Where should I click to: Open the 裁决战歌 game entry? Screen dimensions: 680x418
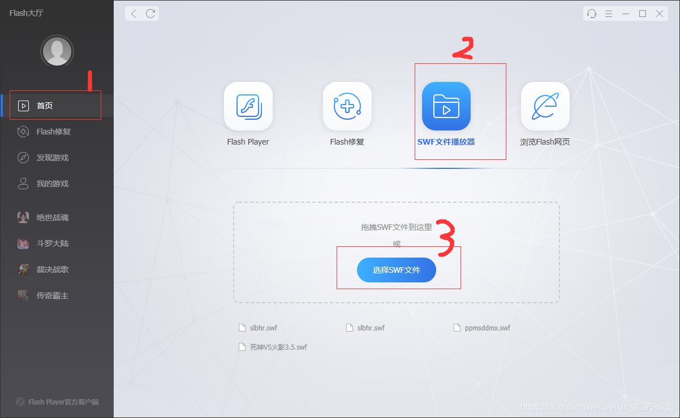tap(57, 269)
